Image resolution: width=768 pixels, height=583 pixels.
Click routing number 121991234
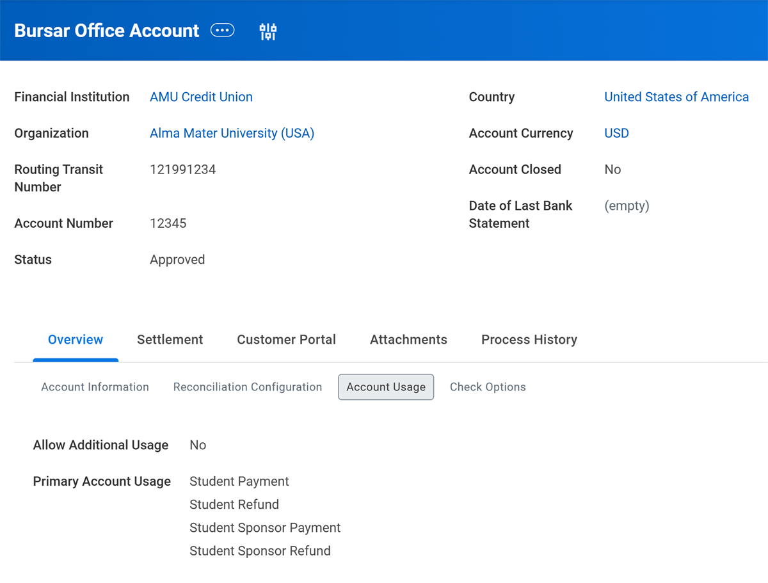(x=183, y=170)
